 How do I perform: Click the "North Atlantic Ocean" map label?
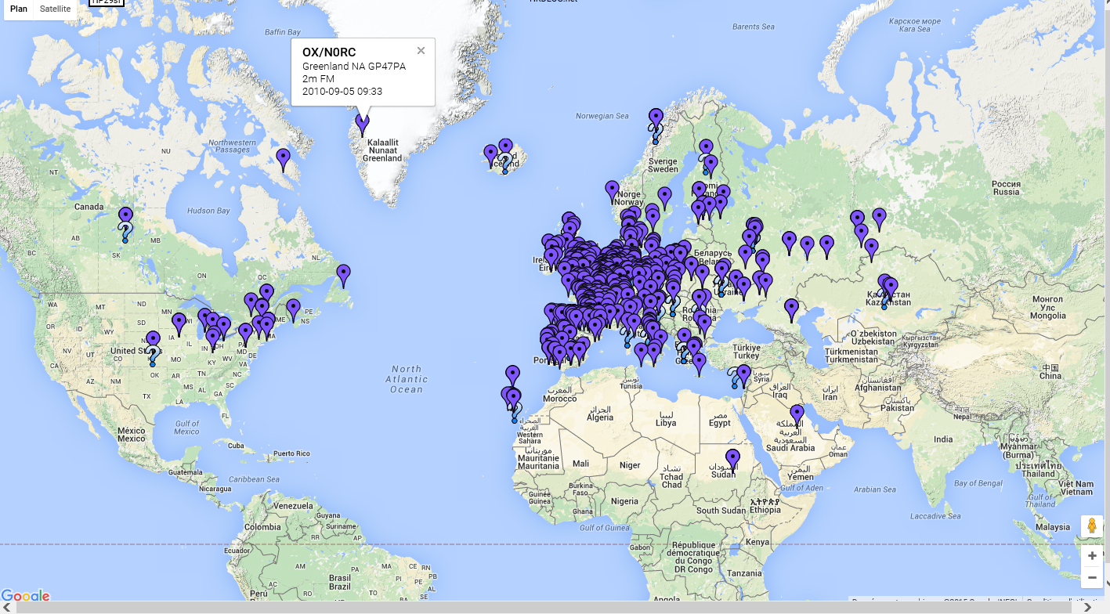coord(407,379)
